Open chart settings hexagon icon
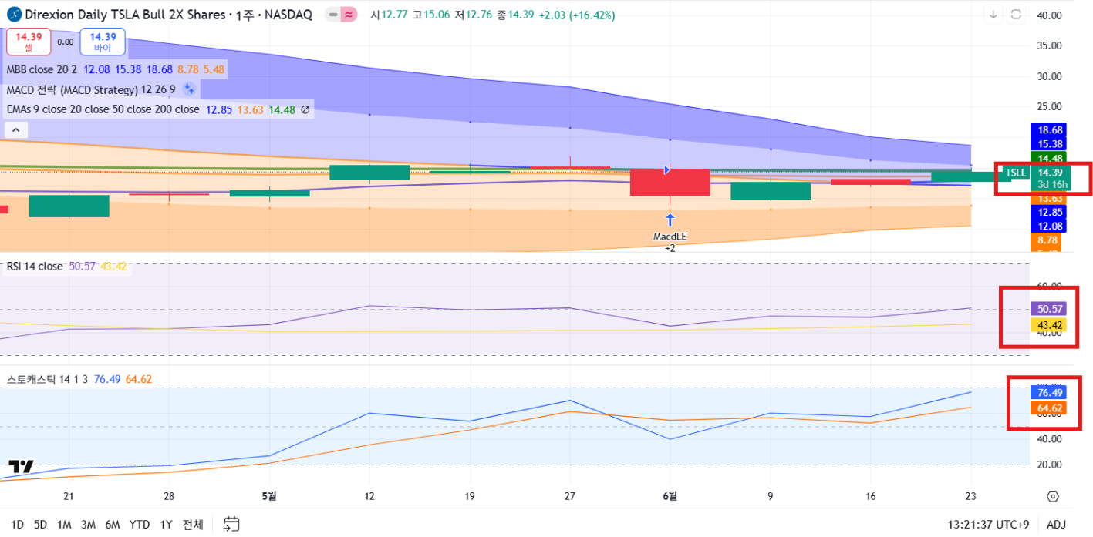This screenshot has width=1093, height=537. pos(1053,496)
